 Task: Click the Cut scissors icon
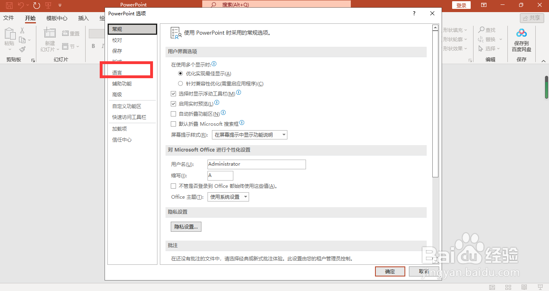click(22, 30)
